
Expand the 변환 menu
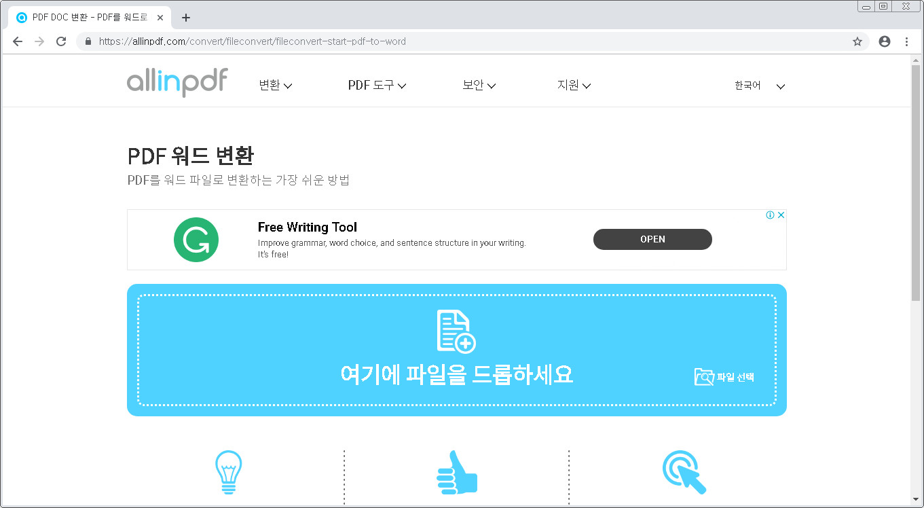275,86
